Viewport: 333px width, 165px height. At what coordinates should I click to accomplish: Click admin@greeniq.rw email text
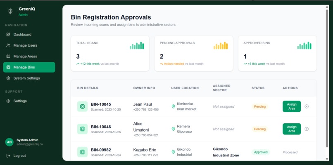click(x=30, y=144)
